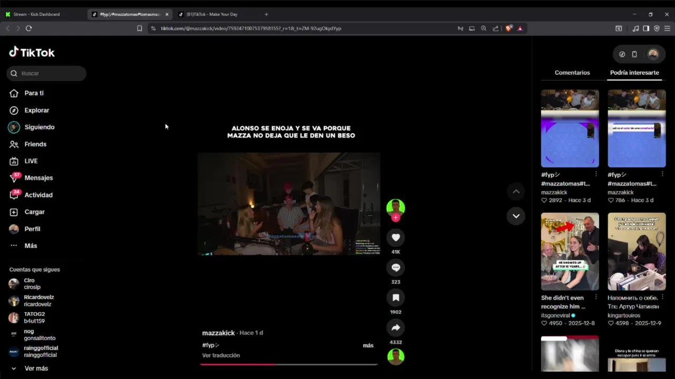Open 'She didn't even recognize him' video
Screen dimensions: 675x379
pyautogui.click(x=570, y=252)
